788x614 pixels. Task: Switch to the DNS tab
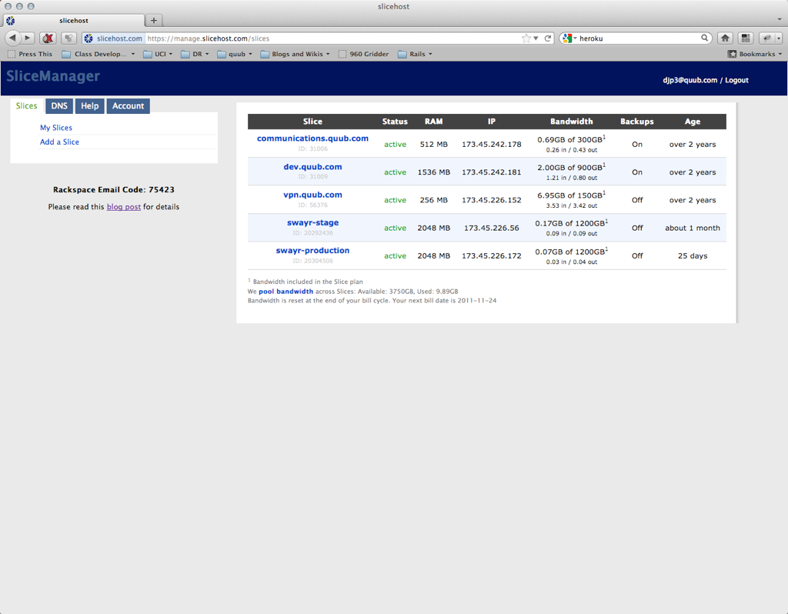59,106
